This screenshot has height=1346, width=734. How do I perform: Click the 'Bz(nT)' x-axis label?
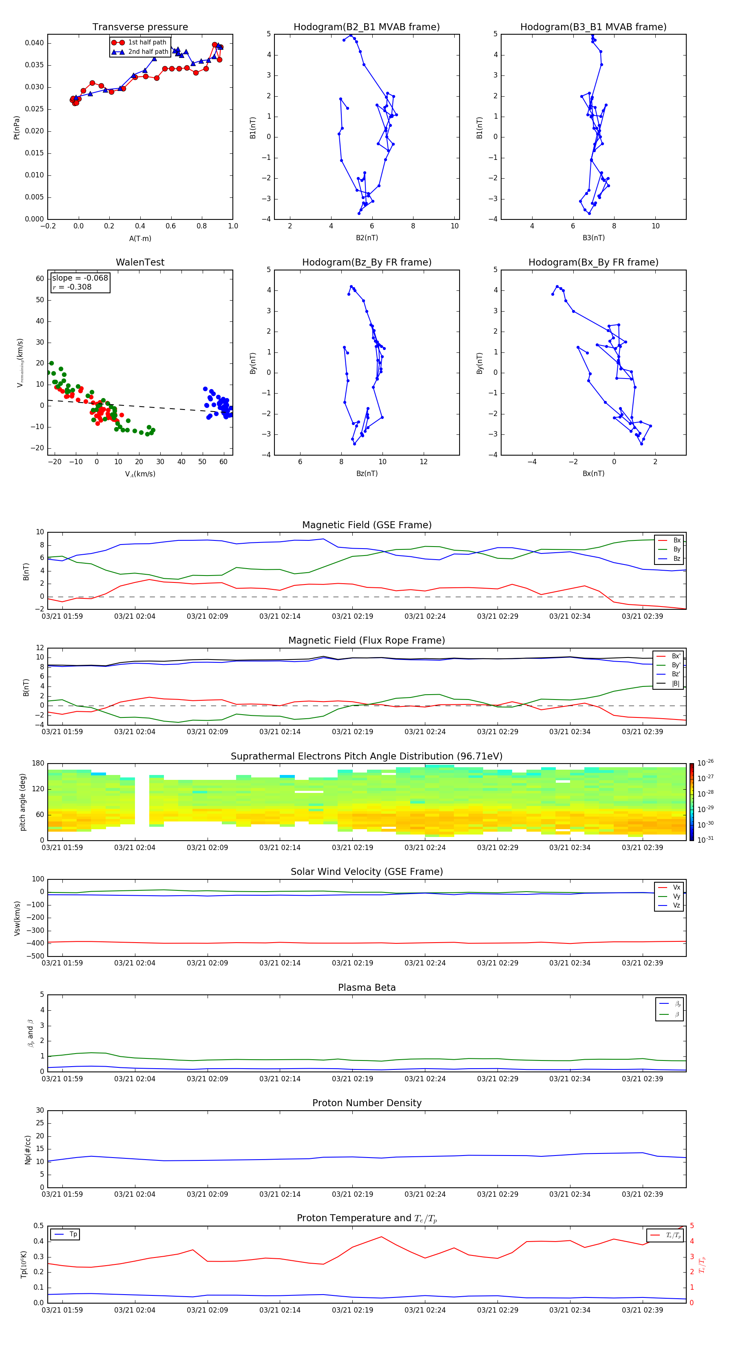[x=367, y=474]
